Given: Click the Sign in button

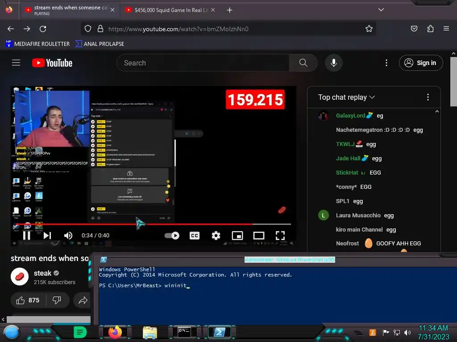Looking at the screenshot, I should (421, 63).
